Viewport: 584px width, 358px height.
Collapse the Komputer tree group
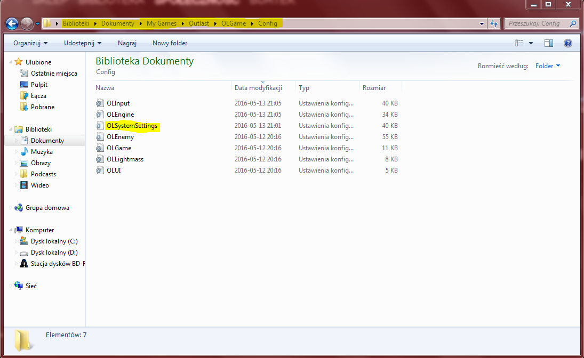click(11, 230)
